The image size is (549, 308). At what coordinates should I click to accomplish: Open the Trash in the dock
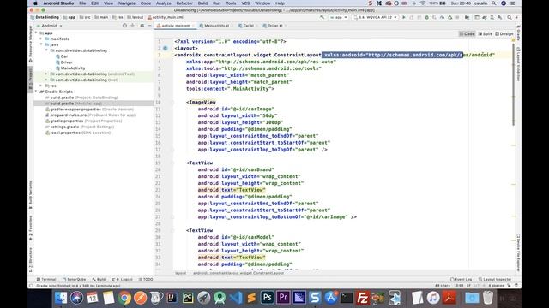point(488,298)
